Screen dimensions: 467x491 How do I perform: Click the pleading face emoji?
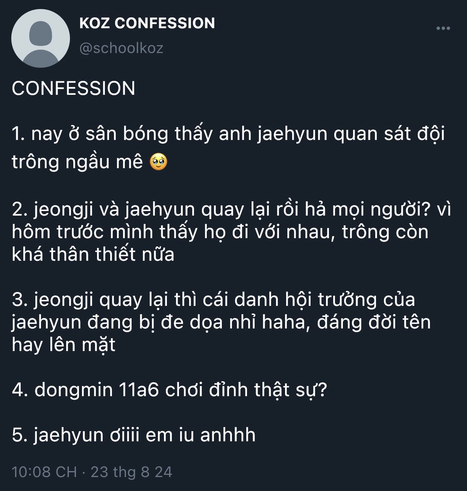click(x=158, y=162)
